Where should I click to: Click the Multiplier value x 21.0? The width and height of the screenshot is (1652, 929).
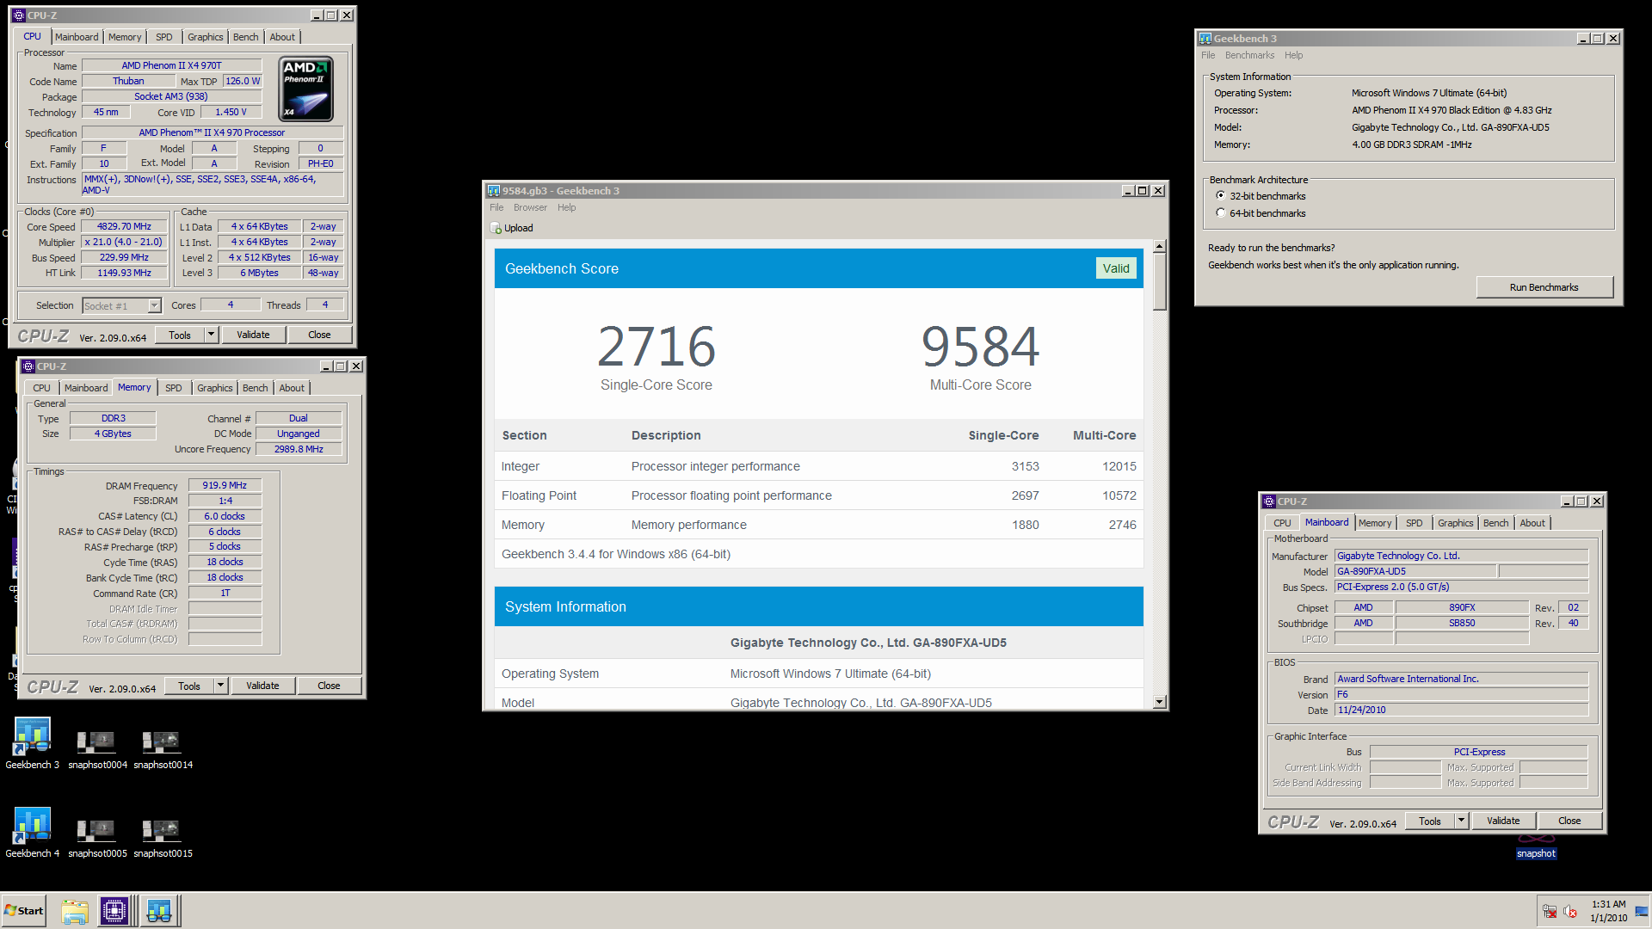point(125,243)
